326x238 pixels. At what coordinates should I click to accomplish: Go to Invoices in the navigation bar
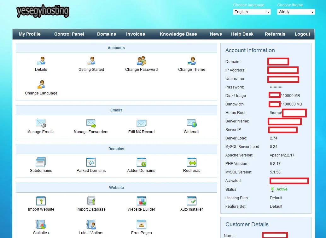tap(135, 34)
